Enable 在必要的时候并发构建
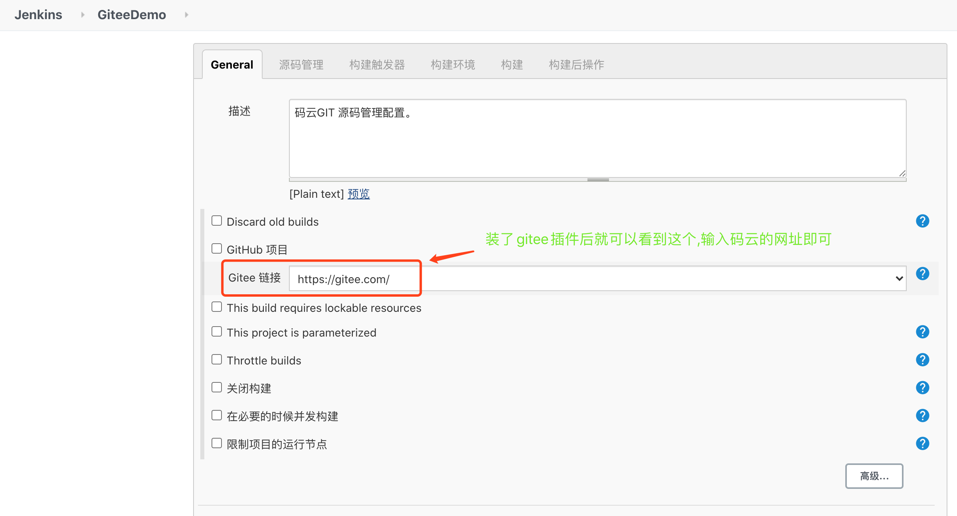 click(217, 415)
